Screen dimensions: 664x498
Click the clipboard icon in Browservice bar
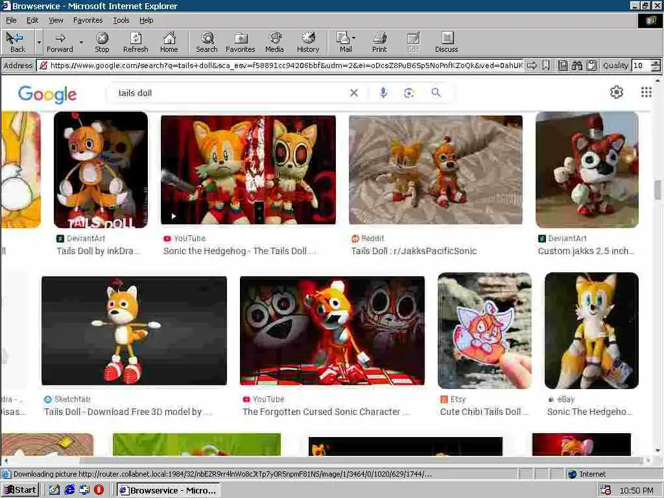click(591, 65)
